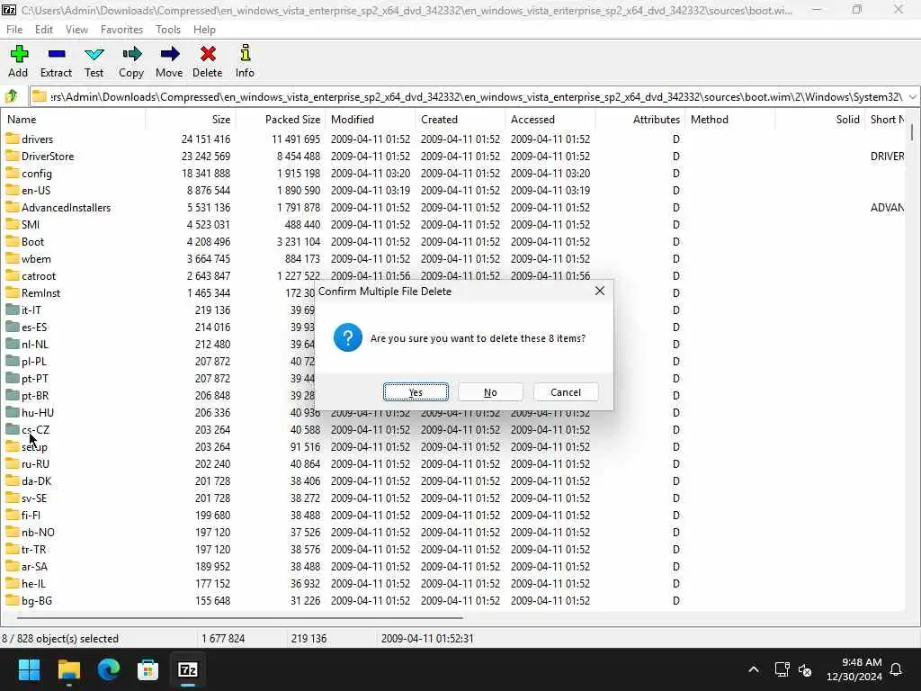The image size is (921, 691).
Task: Click the network tray icon
Action: click(782, 669)
